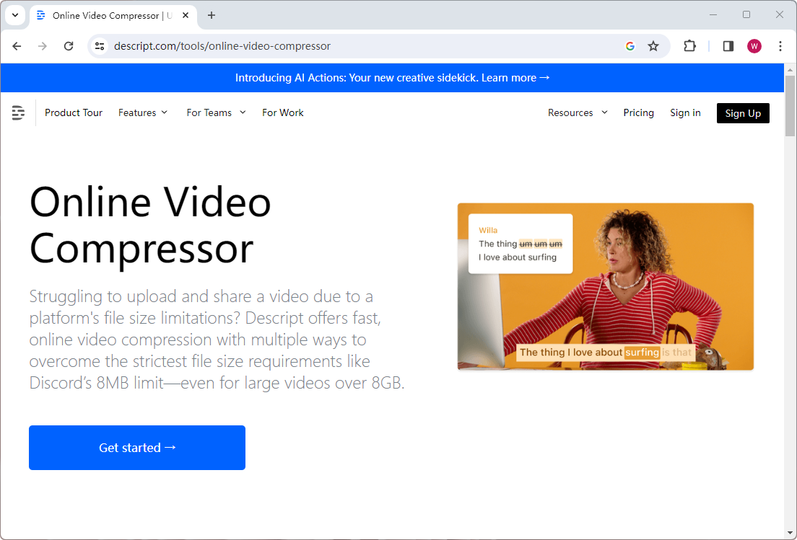Click the AI Actions Learn more banner
The height and width of the screenshot is (540, 797).
393,78
